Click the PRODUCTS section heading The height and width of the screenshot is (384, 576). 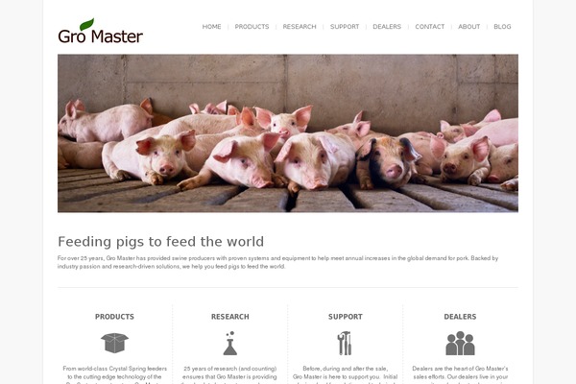point(114,317)
